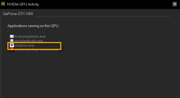The width and height of the screenshot is (180, 98).
Task: Select the googledrivefs.exe list entry
Action: 29,41
